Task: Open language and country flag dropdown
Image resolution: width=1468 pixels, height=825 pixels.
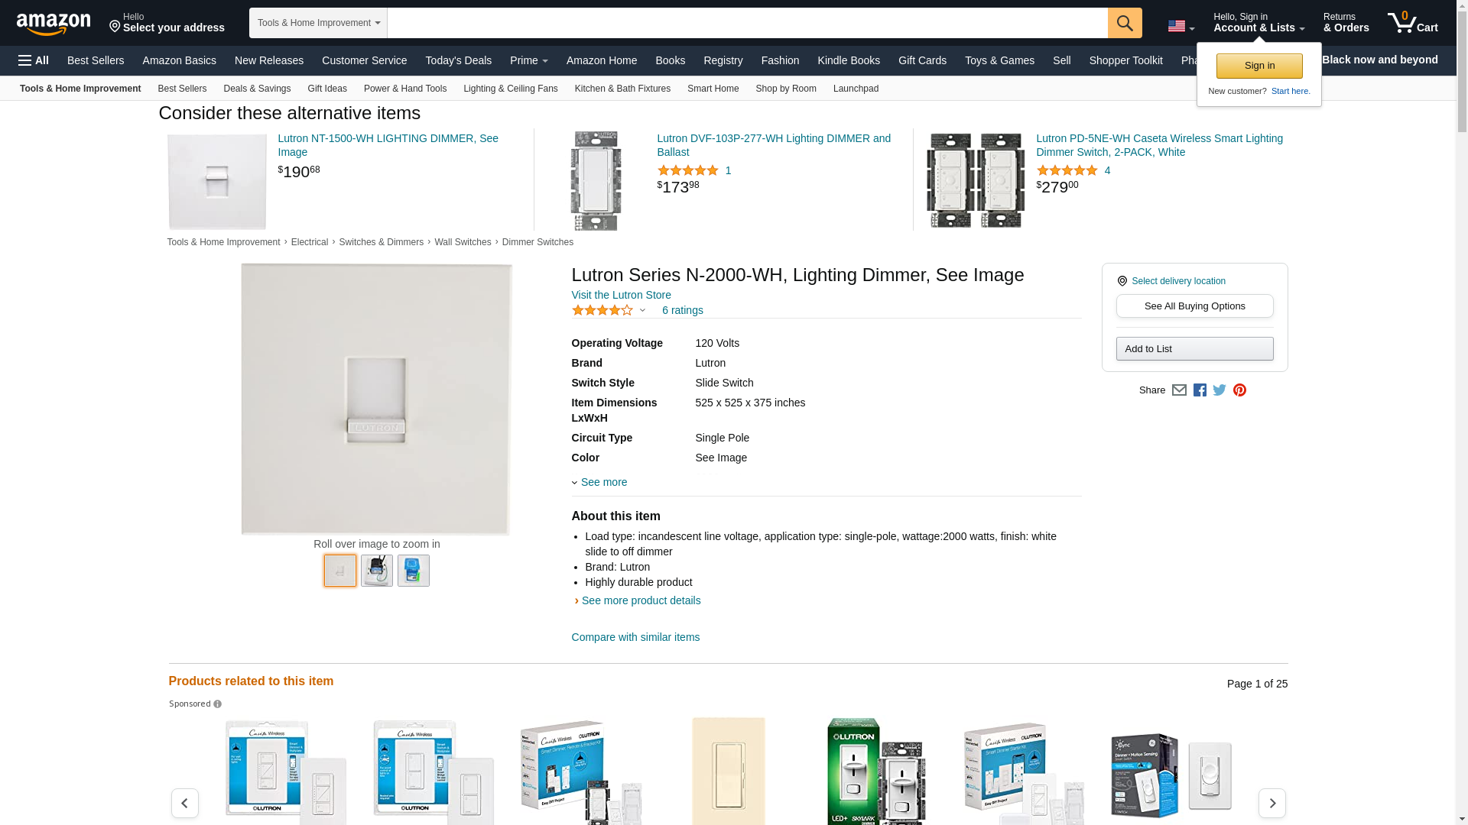Action: [x=1181, y=27]
